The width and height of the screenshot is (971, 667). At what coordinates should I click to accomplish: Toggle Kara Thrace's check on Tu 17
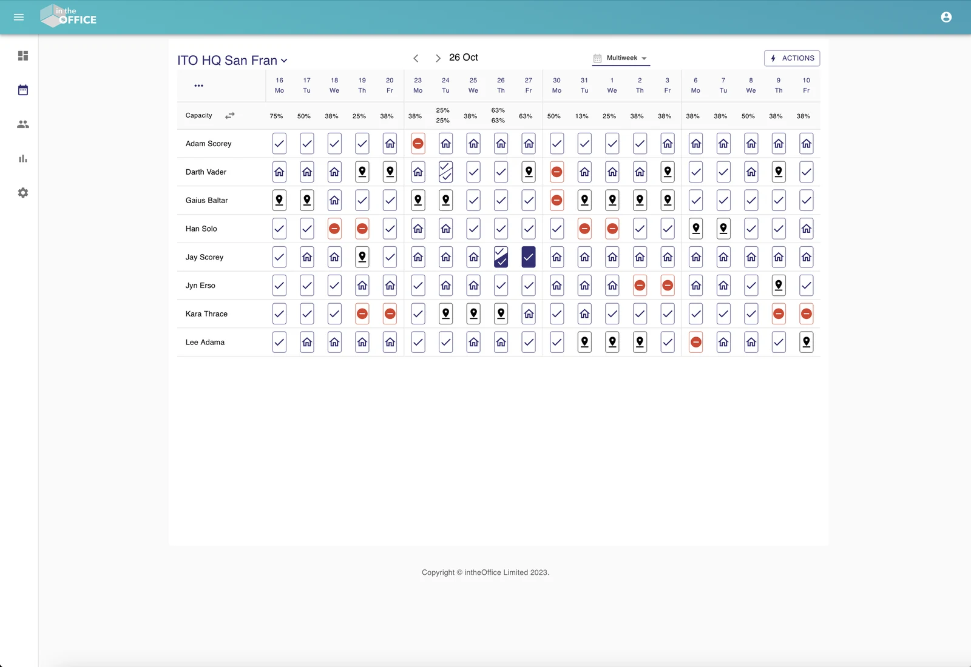(x=307, y=314)
